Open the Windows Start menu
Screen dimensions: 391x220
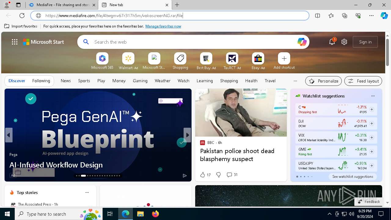7,214
